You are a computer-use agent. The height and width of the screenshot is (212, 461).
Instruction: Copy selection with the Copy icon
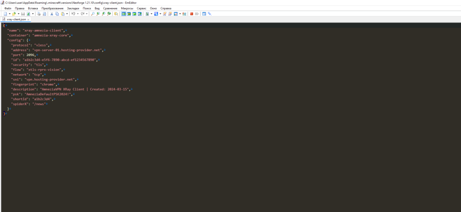[x=57, y=14]
